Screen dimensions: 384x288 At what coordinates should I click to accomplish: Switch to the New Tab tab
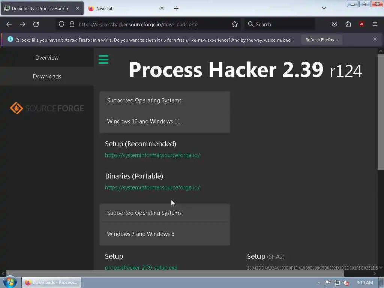coord(126,9)
